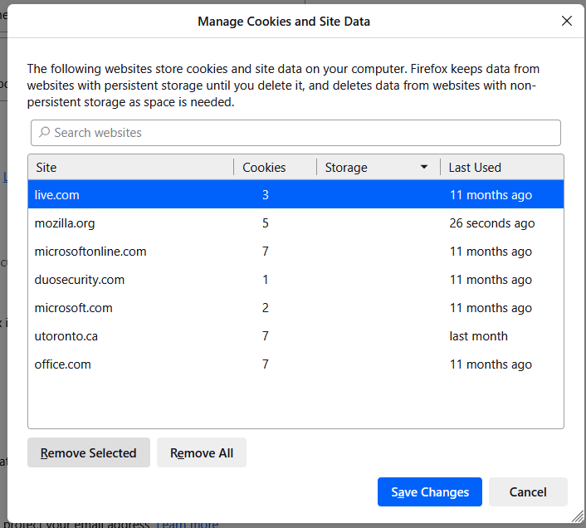The height and width of the screenshot is (528, 586).
Task: Click the search magnifier icon
Action: (45, 133)
